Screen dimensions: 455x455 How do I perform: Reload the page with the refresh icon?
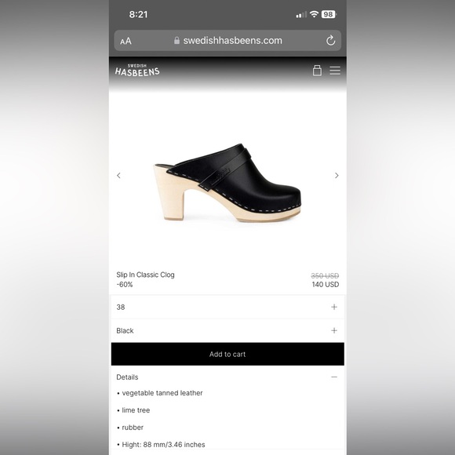pyautogui.click(x=330, y=40)
